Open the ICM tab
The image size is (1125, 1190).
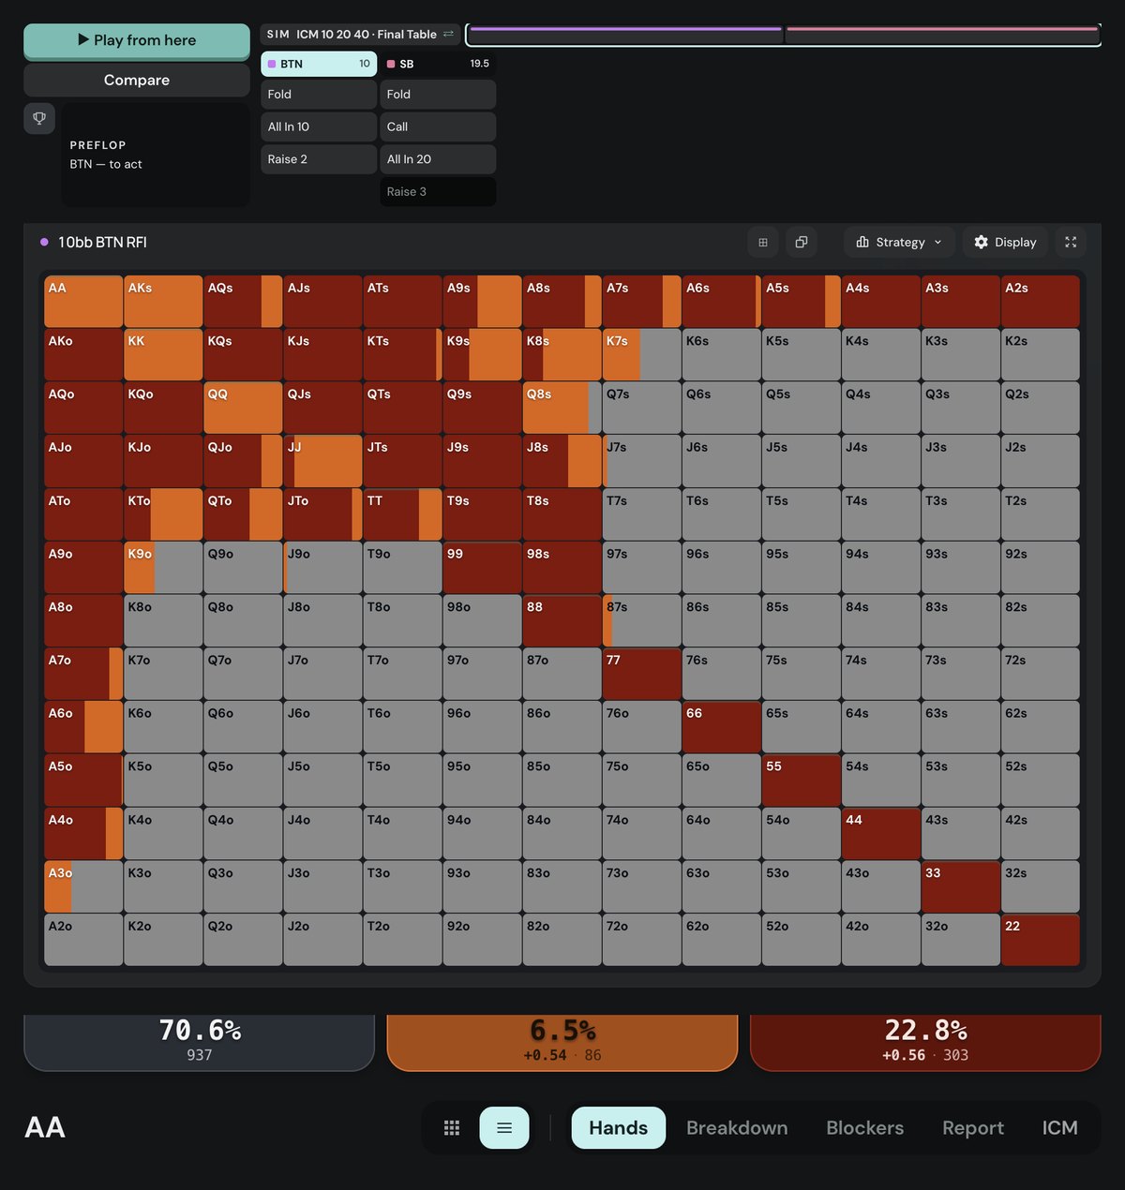1060,1127
